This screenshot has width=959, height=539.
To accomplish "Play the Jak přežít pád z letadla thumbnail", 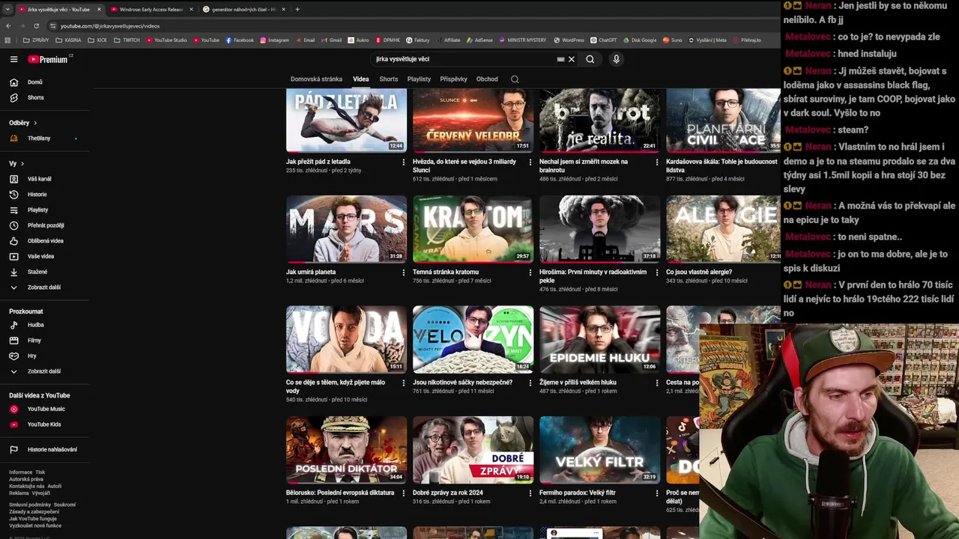I will [346, 120].
